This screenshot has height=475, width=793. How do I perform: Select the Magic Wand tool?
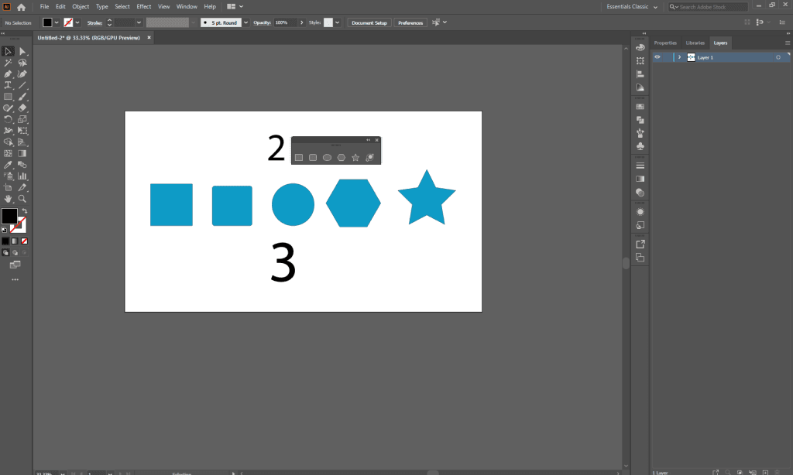click(x=8, y=63)
